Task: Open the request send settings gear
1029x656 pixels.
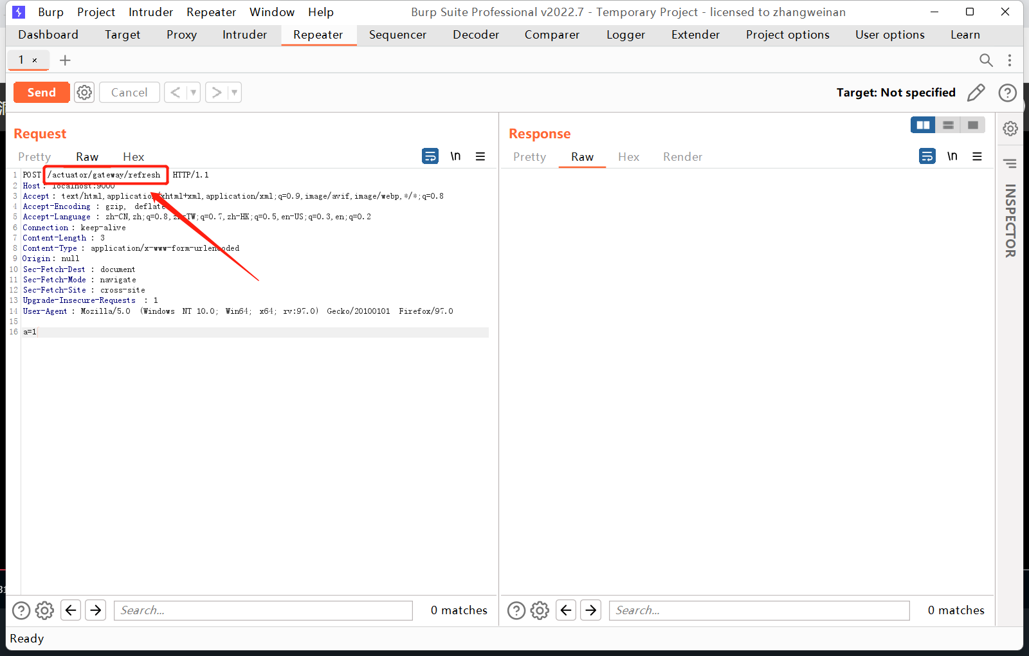Action: (84, 93)
